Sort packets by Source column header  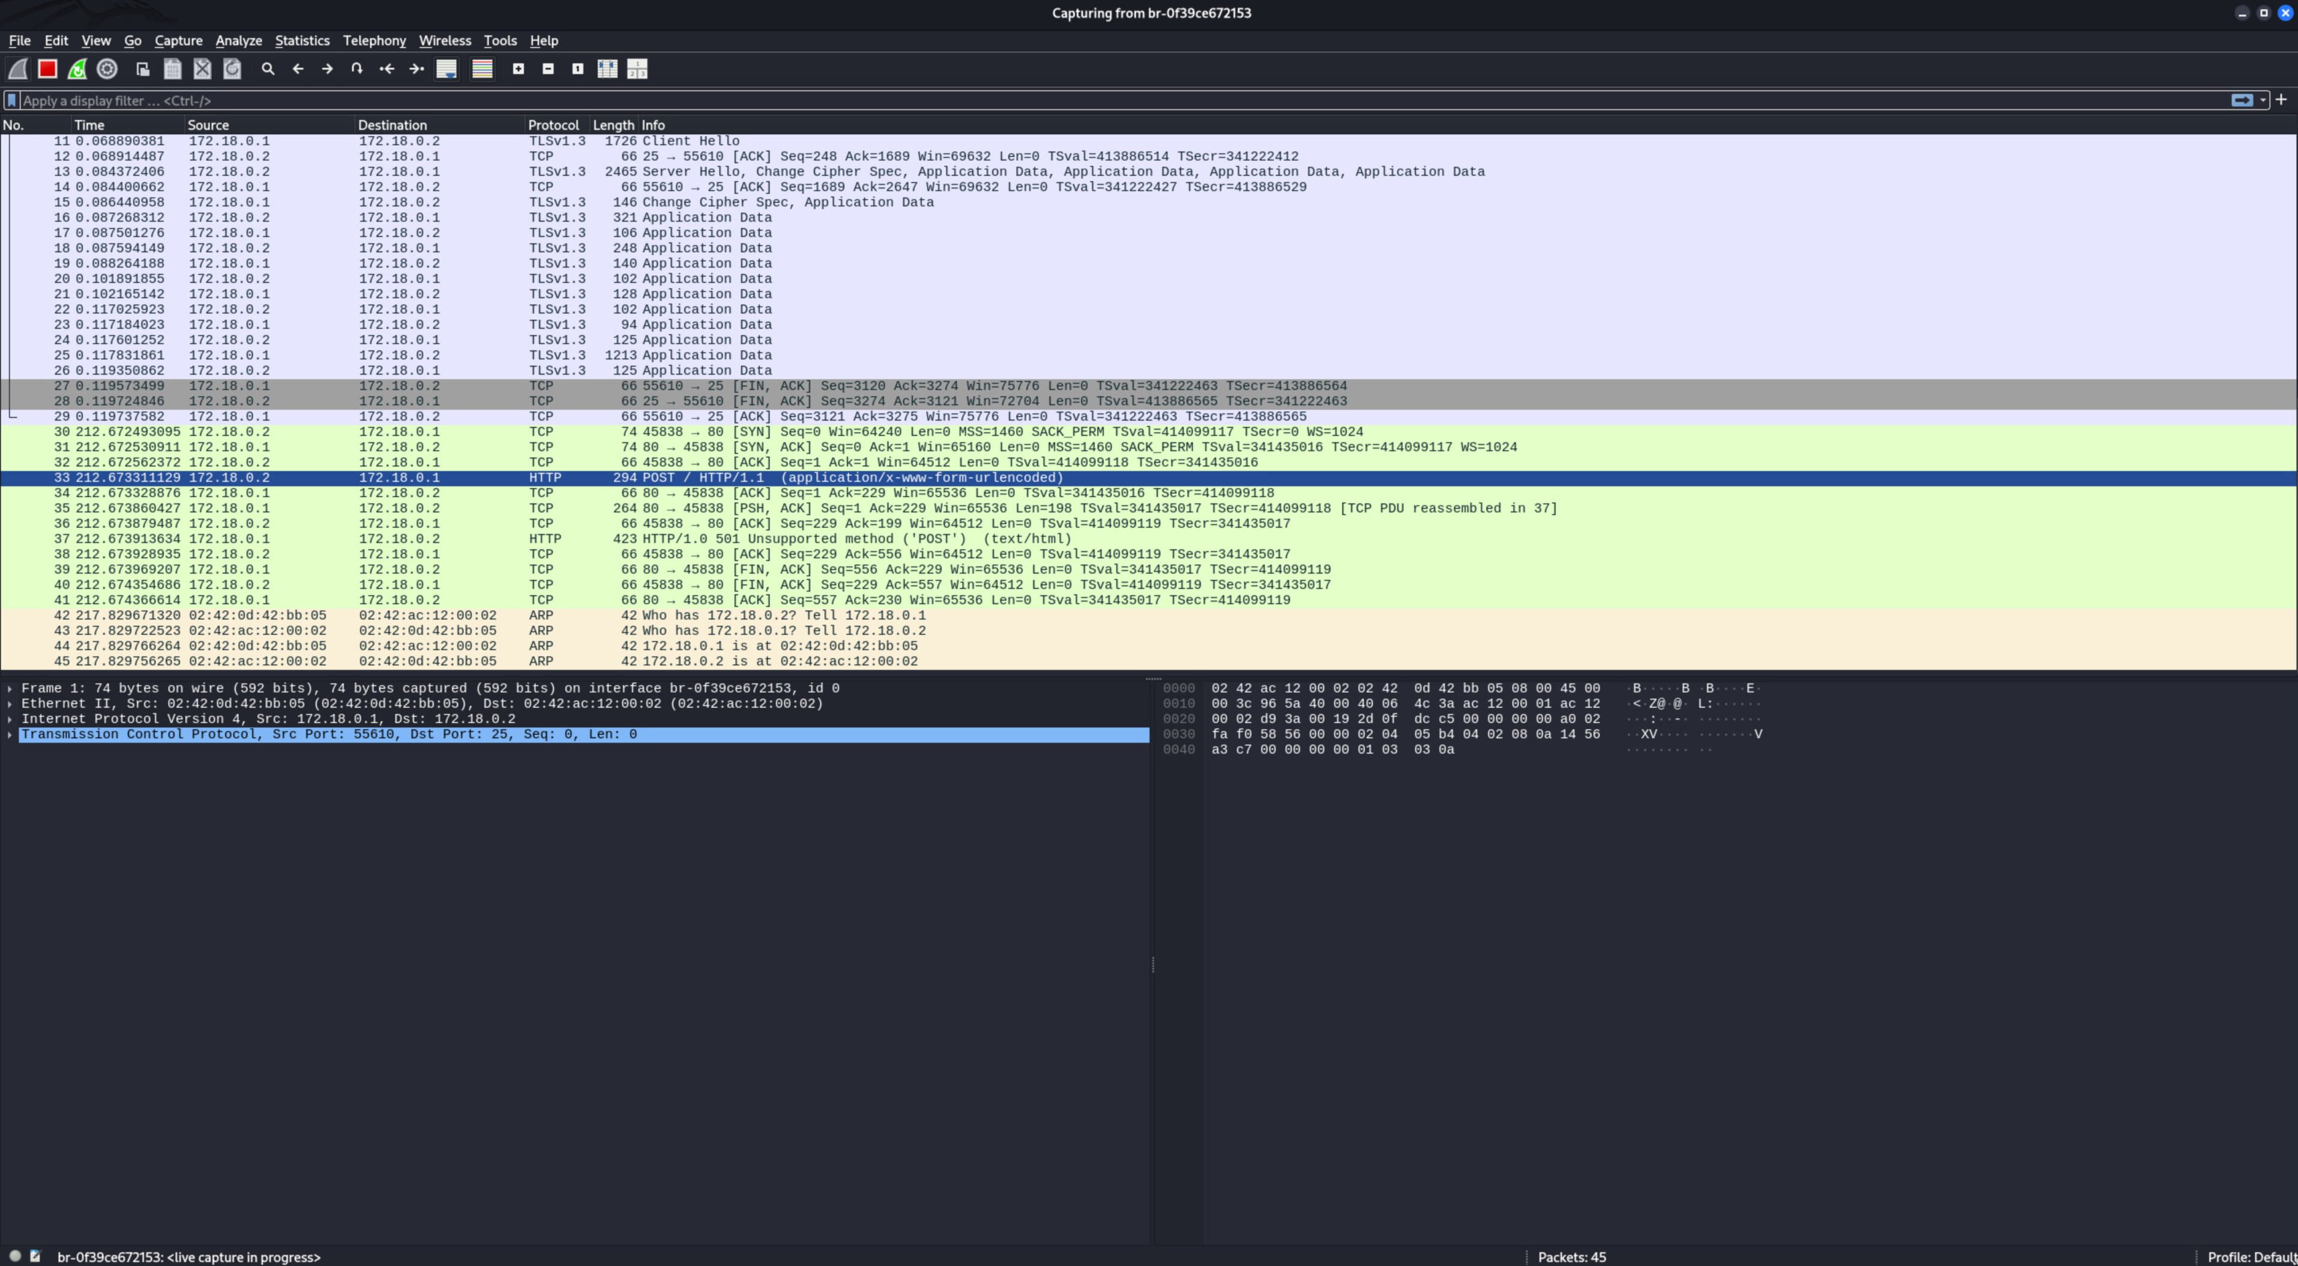(270, 125)
